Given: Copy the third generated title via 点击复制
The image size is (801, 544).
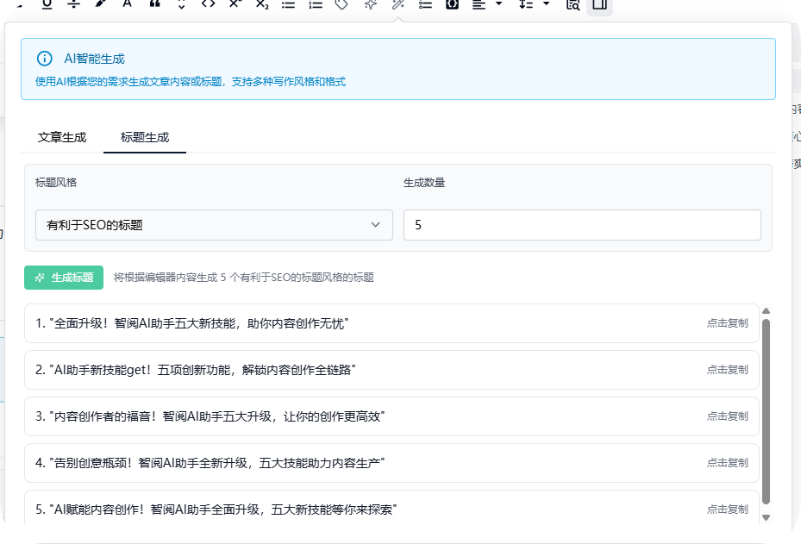Looking at the screenshot, I should [x=727, y=416].
